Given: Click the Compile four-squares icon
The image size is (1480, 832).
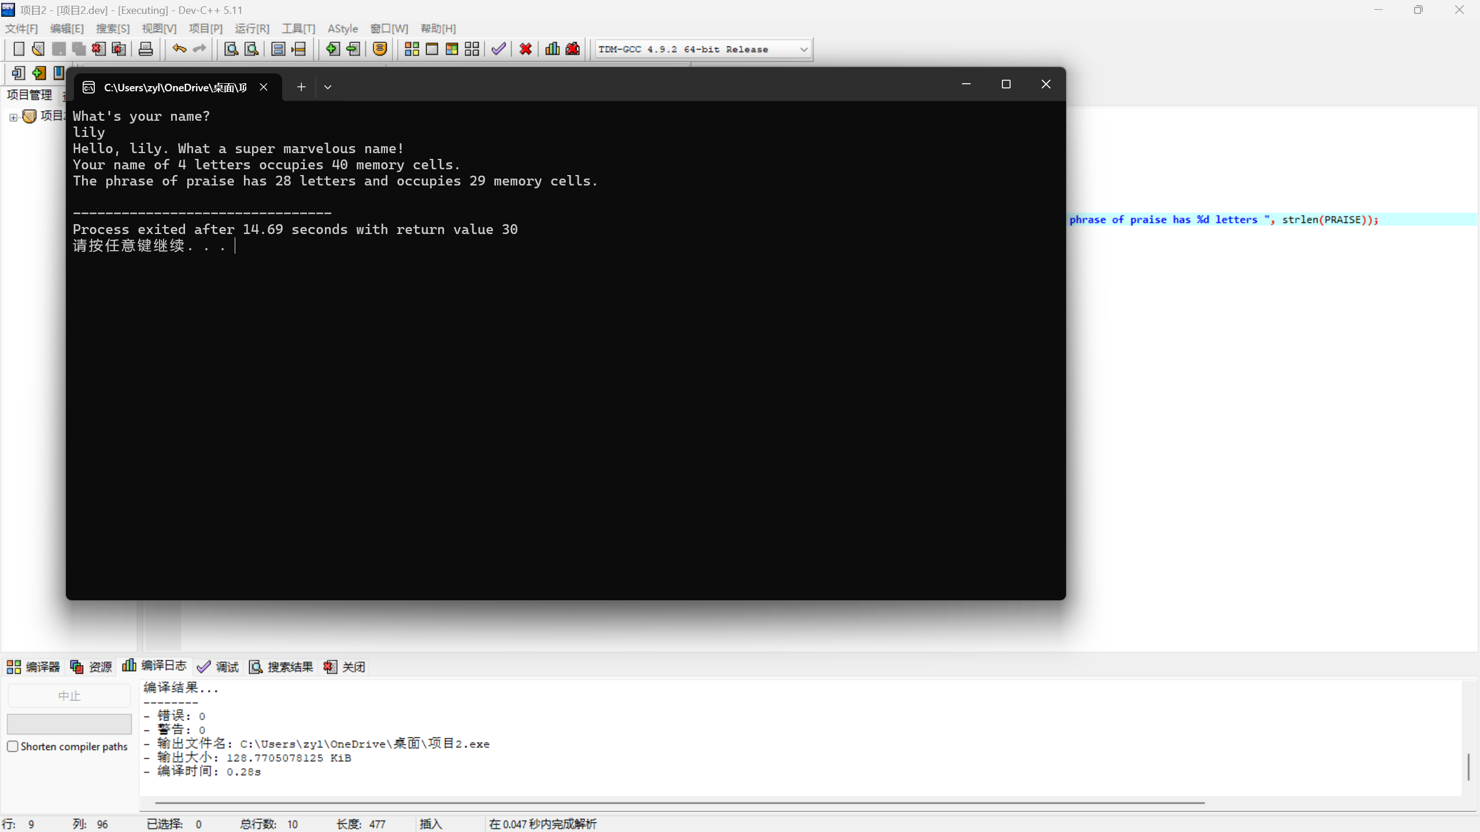Looking at the screenshot, I should click(412, 49).
